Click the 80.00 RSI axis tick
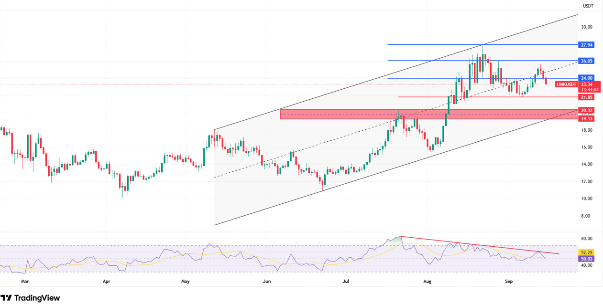 587,239
